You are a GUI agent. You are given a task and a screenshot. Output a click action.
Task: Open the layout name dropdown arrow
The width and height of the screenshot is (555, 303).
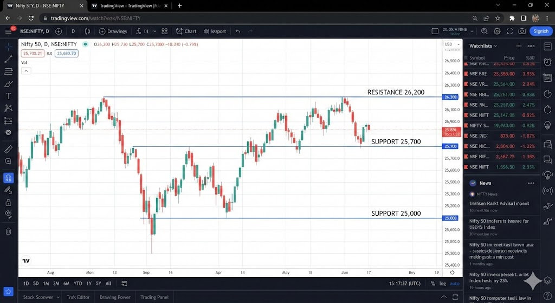[x=472, y=31]
